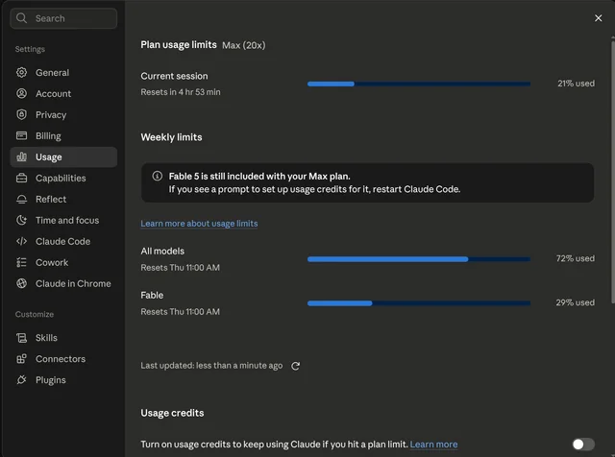The image size is (615, 457).
Task: Click 'Resets in 4 hr 53 min' text
Action: coord(181,92)
